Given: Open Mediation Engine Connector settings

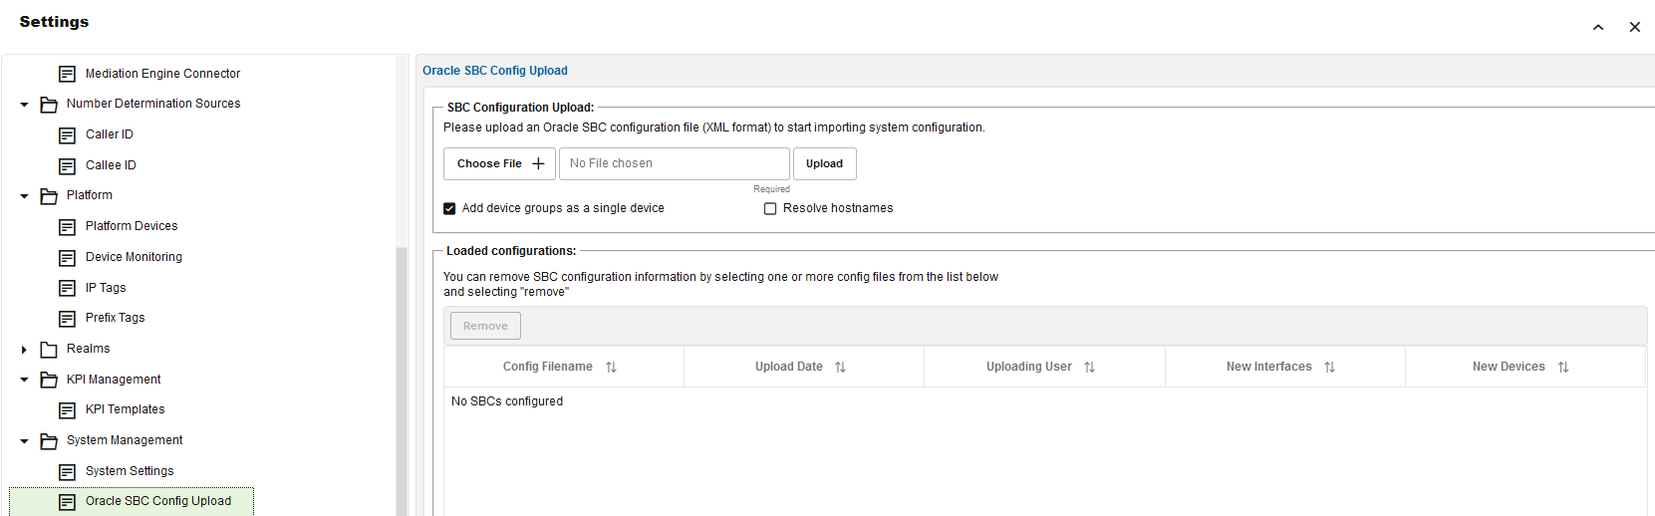Looking at the screenshot, I should 162,74.
